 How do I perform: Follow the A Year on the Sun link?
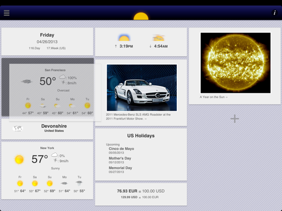pos(214,97)
